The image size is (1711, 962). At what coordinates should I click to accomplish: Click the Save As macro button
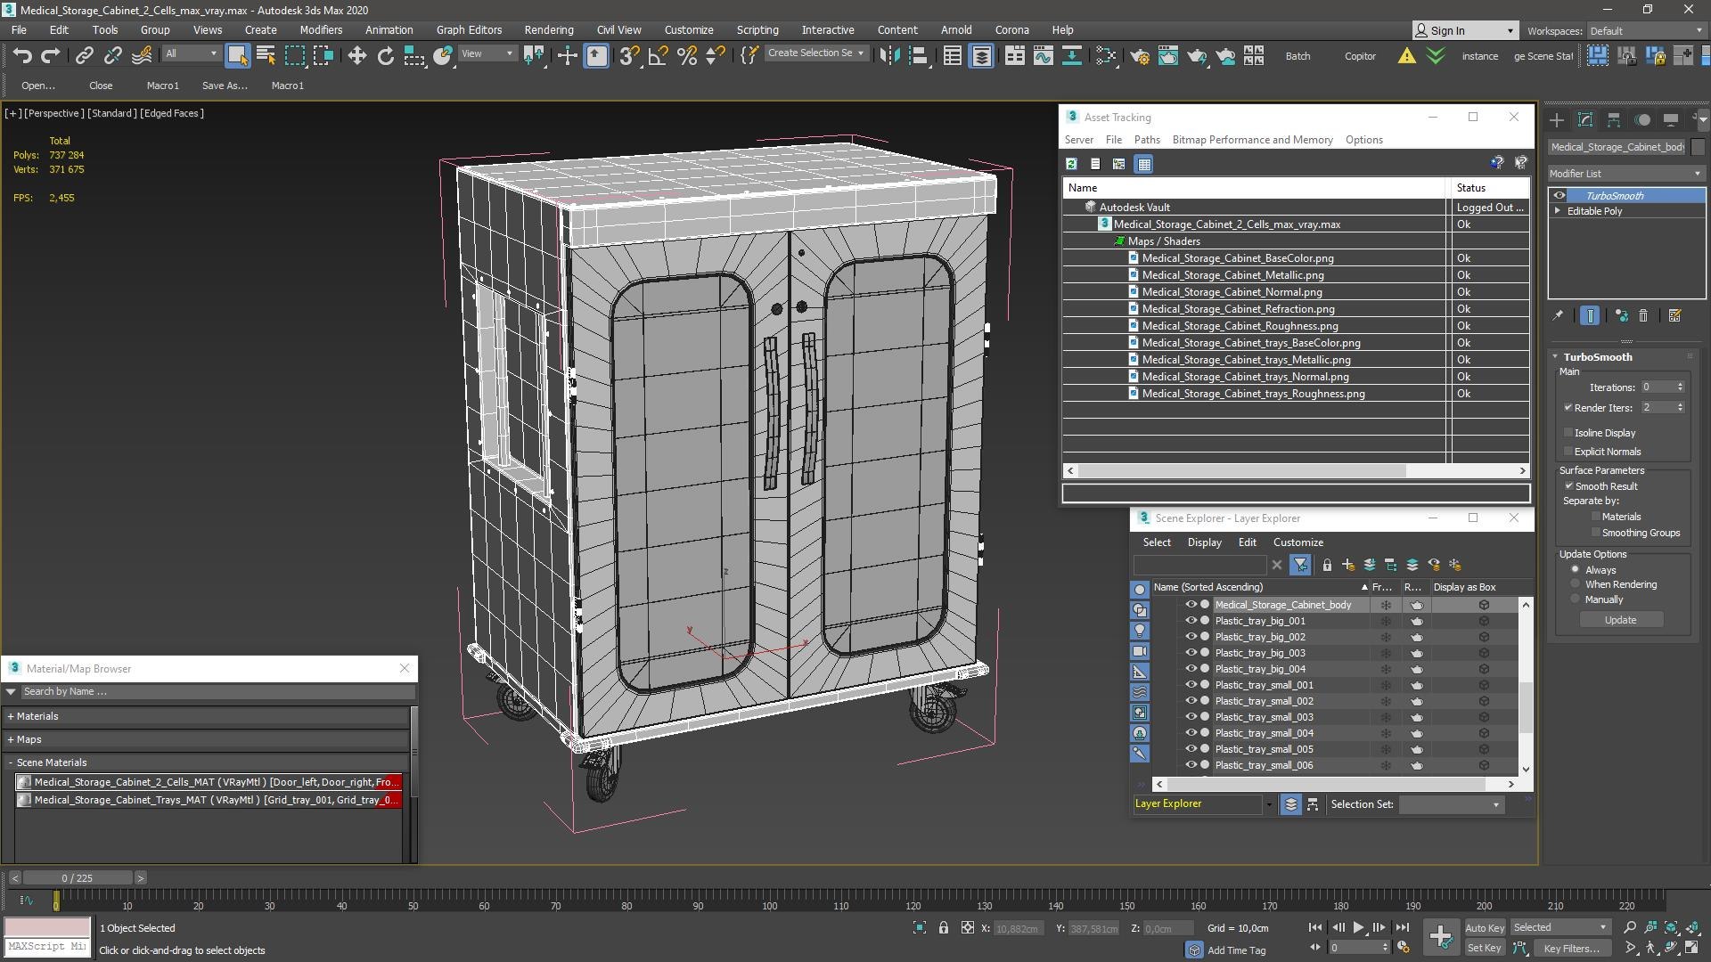tap(225, 86)
